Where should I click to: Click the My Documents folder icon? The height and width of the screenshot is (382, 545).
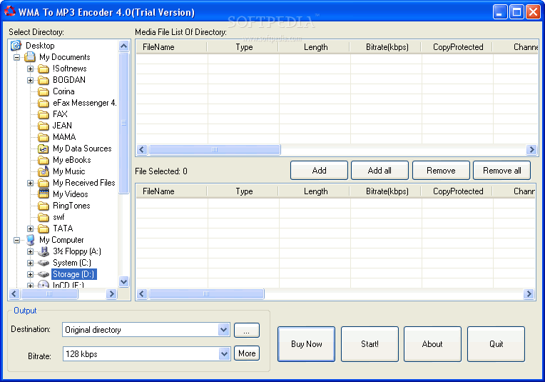(x=30, y=57)
